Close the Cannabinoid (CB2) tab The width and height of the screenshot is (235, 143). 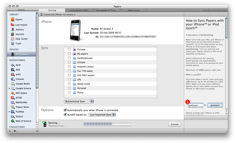click(68, 10)
